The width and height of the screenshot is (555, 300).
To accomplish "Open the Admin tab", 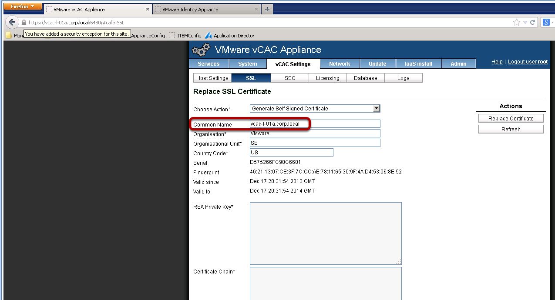I will (458, 64).
